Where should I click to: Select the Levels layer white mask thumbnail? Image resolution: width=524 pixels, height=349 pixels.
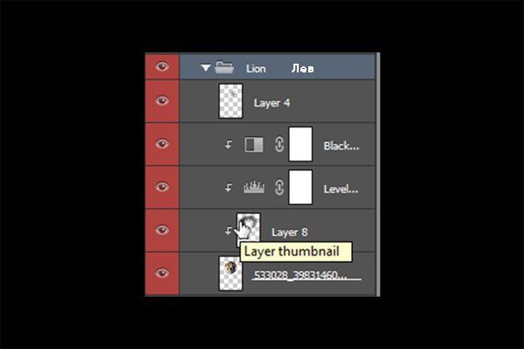(300, 187)
